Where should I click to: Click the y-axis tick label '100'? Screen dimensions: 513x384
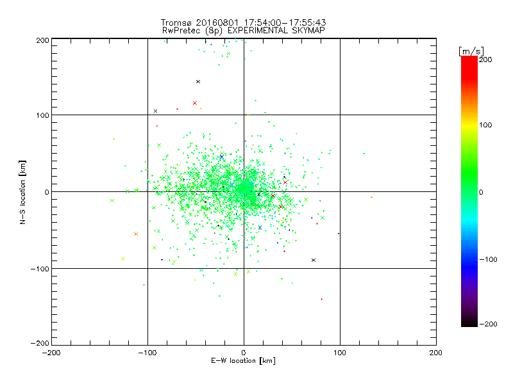pos(42,115)
